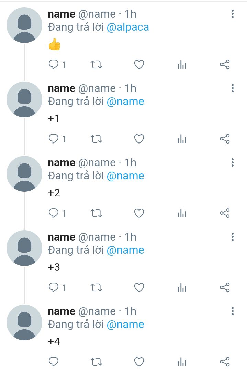View analytics for the +3 tweet
This screenshot has width=247, height=372.
coord(182,288)
